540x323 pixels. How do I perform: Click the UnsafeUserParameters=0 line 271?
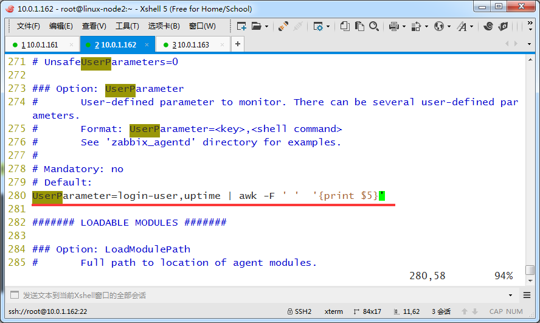(105, 62)
